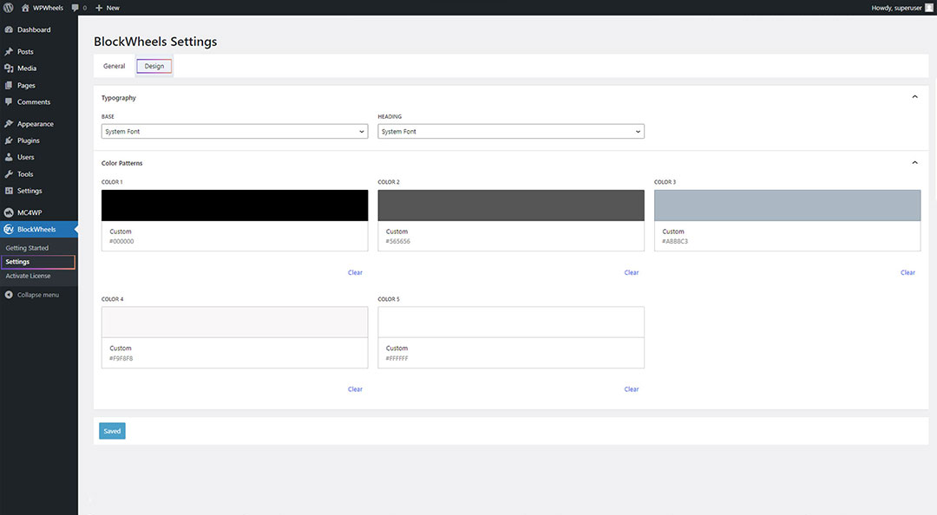Clear the Color 3 value
937x515 pixels.
(908, 272)
